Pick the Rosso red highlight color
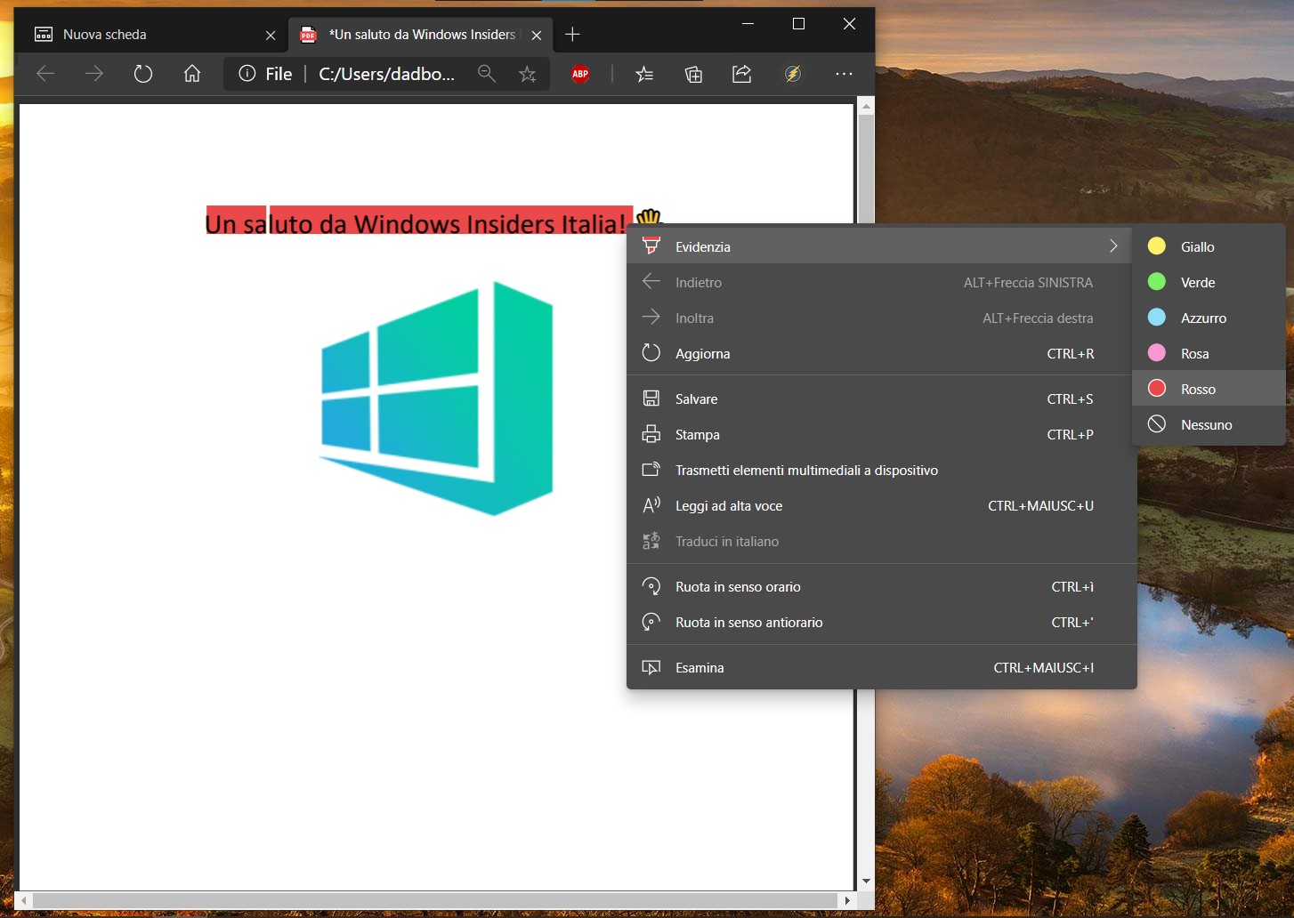 pos(1209,389)
